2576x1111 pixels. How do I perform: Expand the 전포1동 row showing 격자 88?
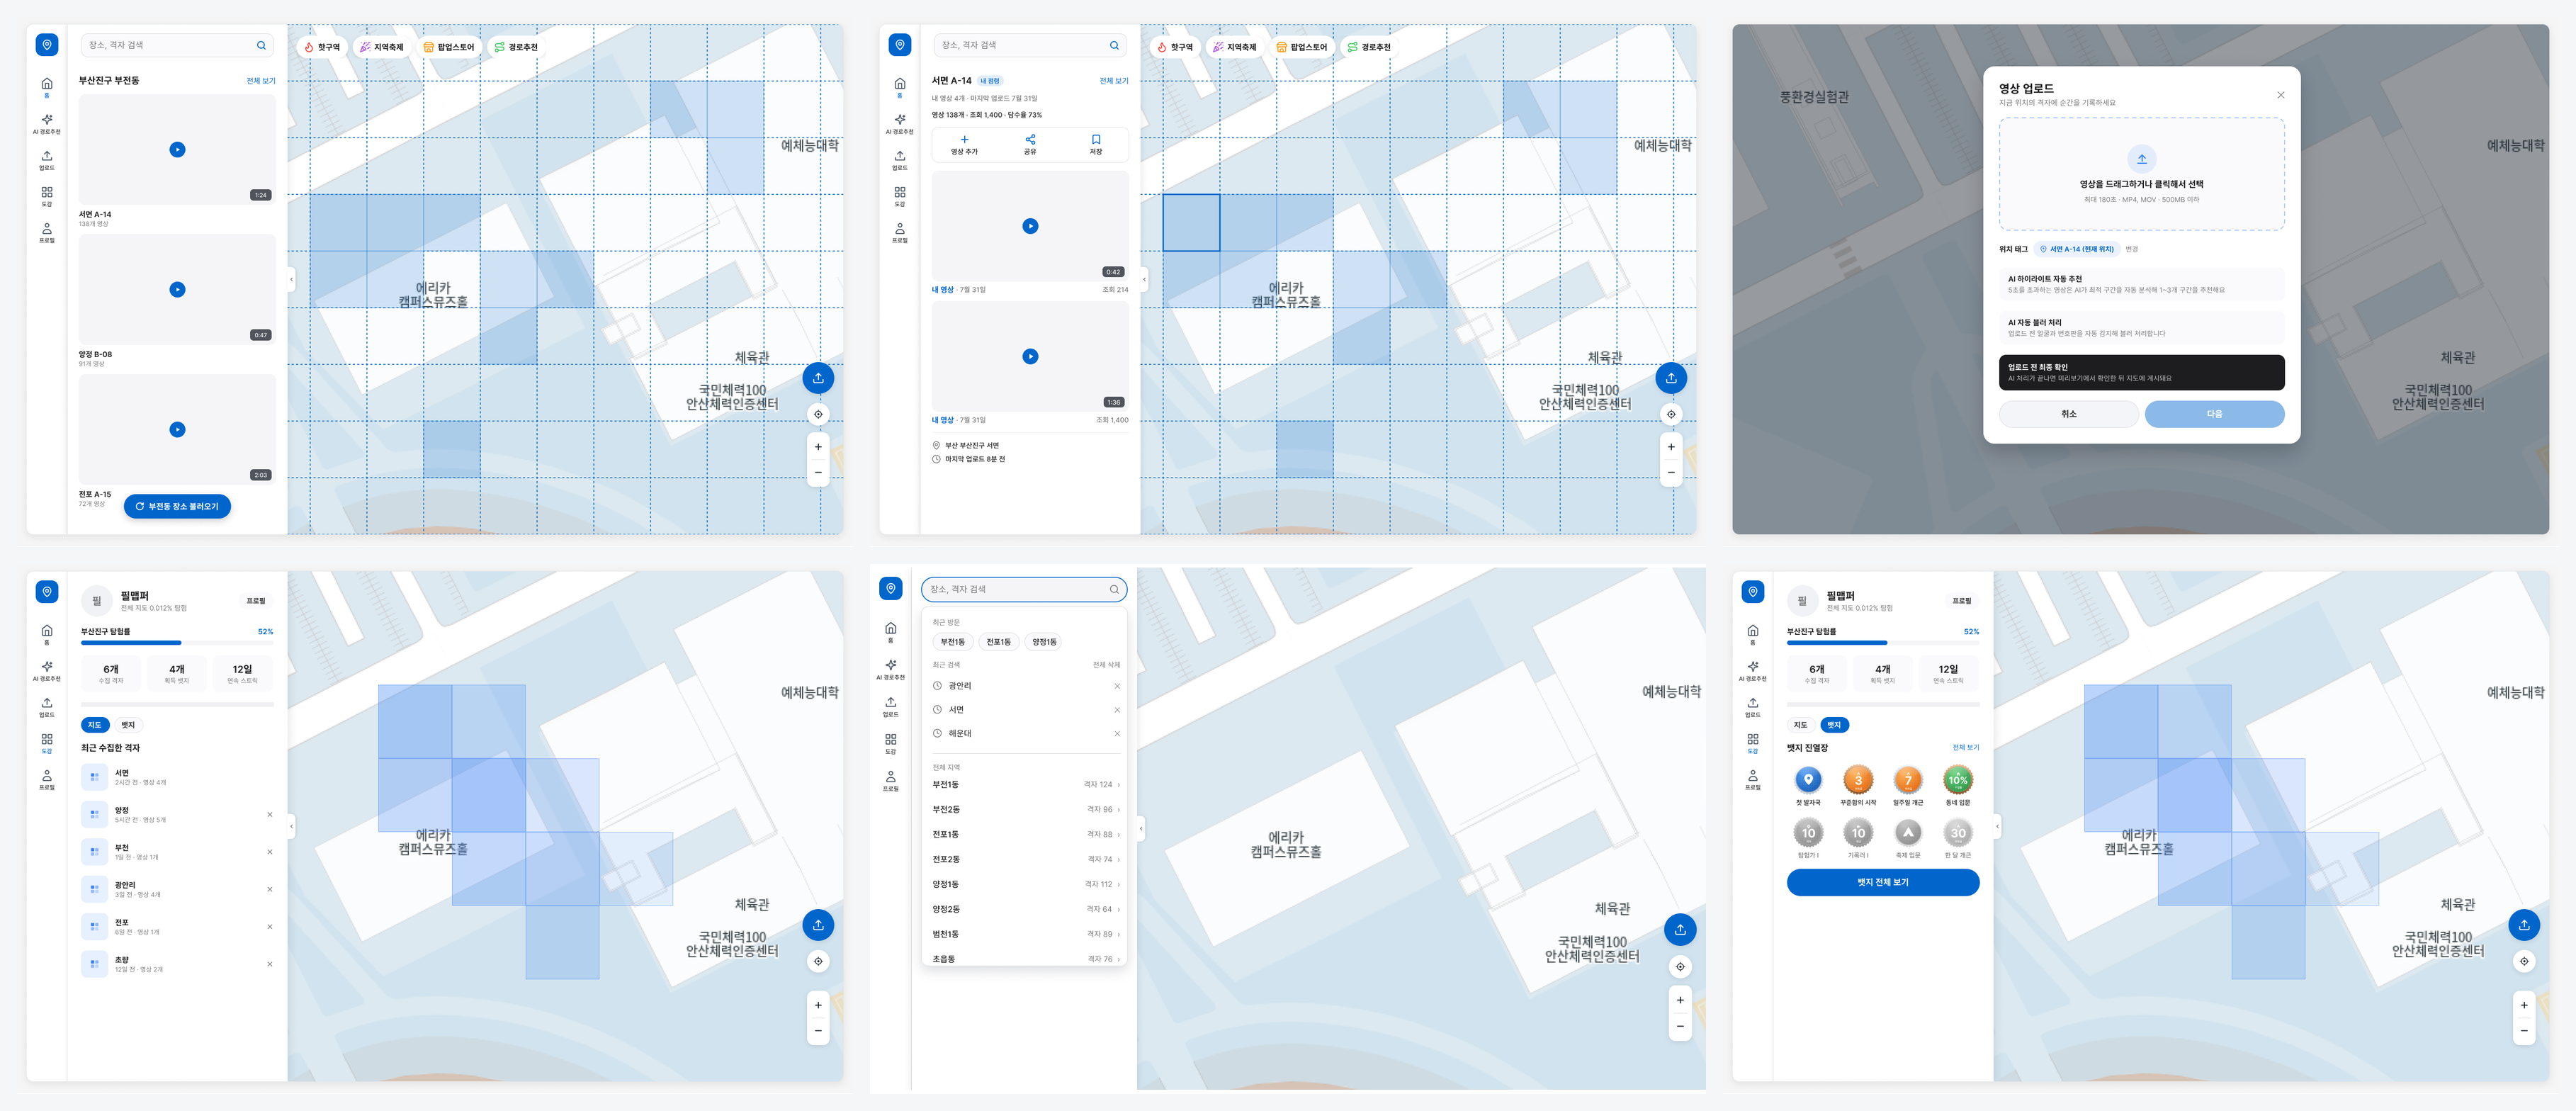pyautogui.click(x=1025, y=835)
